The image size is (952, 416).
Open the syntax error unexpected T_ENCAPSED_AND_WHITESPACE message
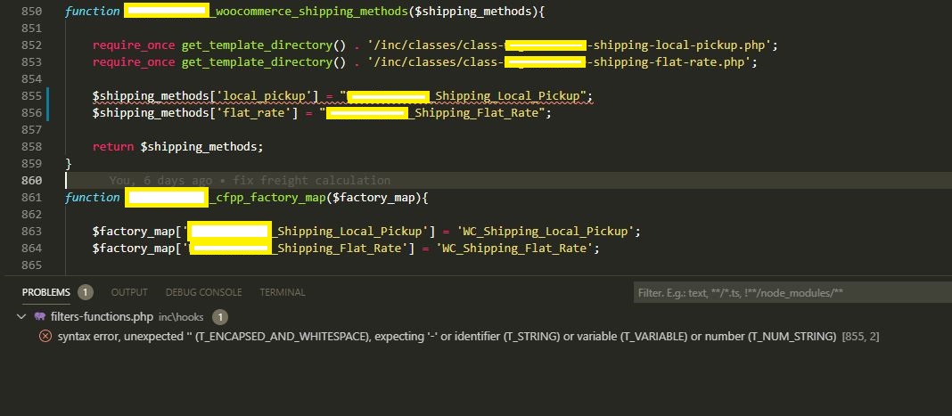447,336
